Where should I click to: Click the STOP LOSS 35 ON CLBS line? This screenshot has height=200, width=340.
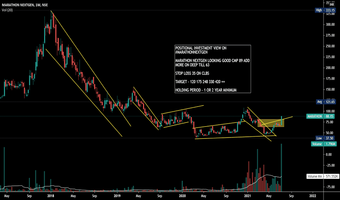click(x=192, y=73)
